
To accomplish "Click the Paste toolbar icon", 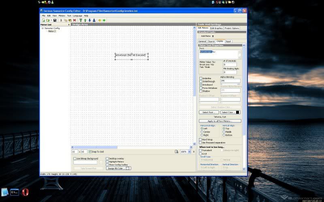I will pyautogui.click(x=70, y=20).
